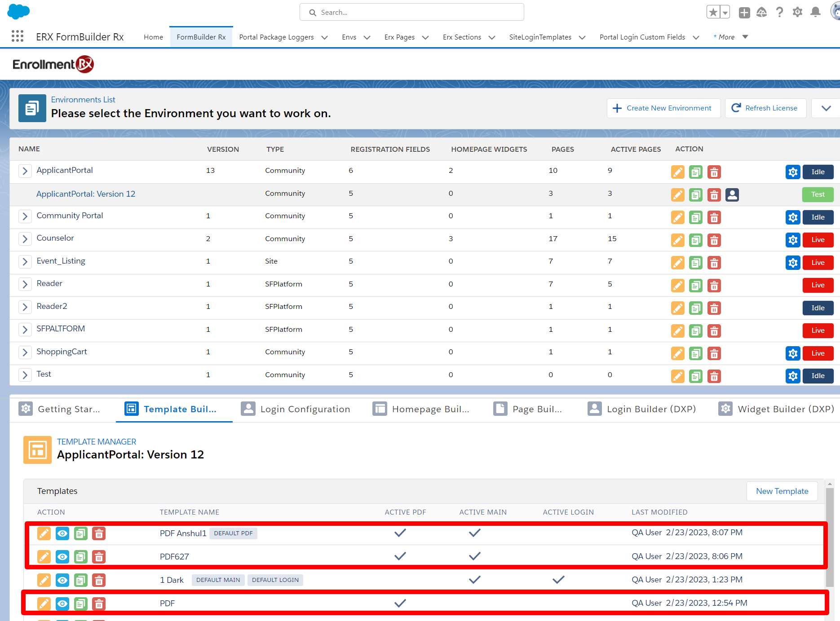Click the notifications bell icon
This screenshot has width=840, height=621.
click(x=815, y=12)
